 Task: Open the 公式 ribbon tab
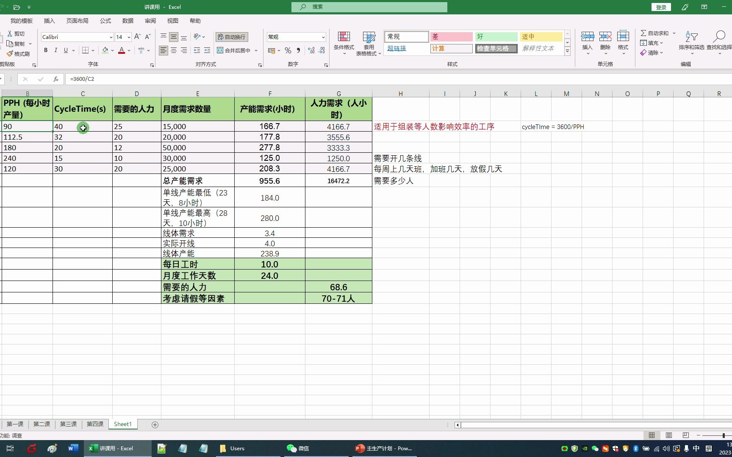[x=105, y=21]
